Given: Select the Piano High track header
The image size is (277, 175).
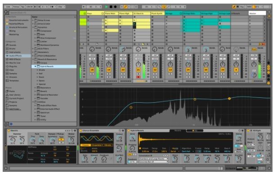Looking at the screenshot, I should coord(125,13).
